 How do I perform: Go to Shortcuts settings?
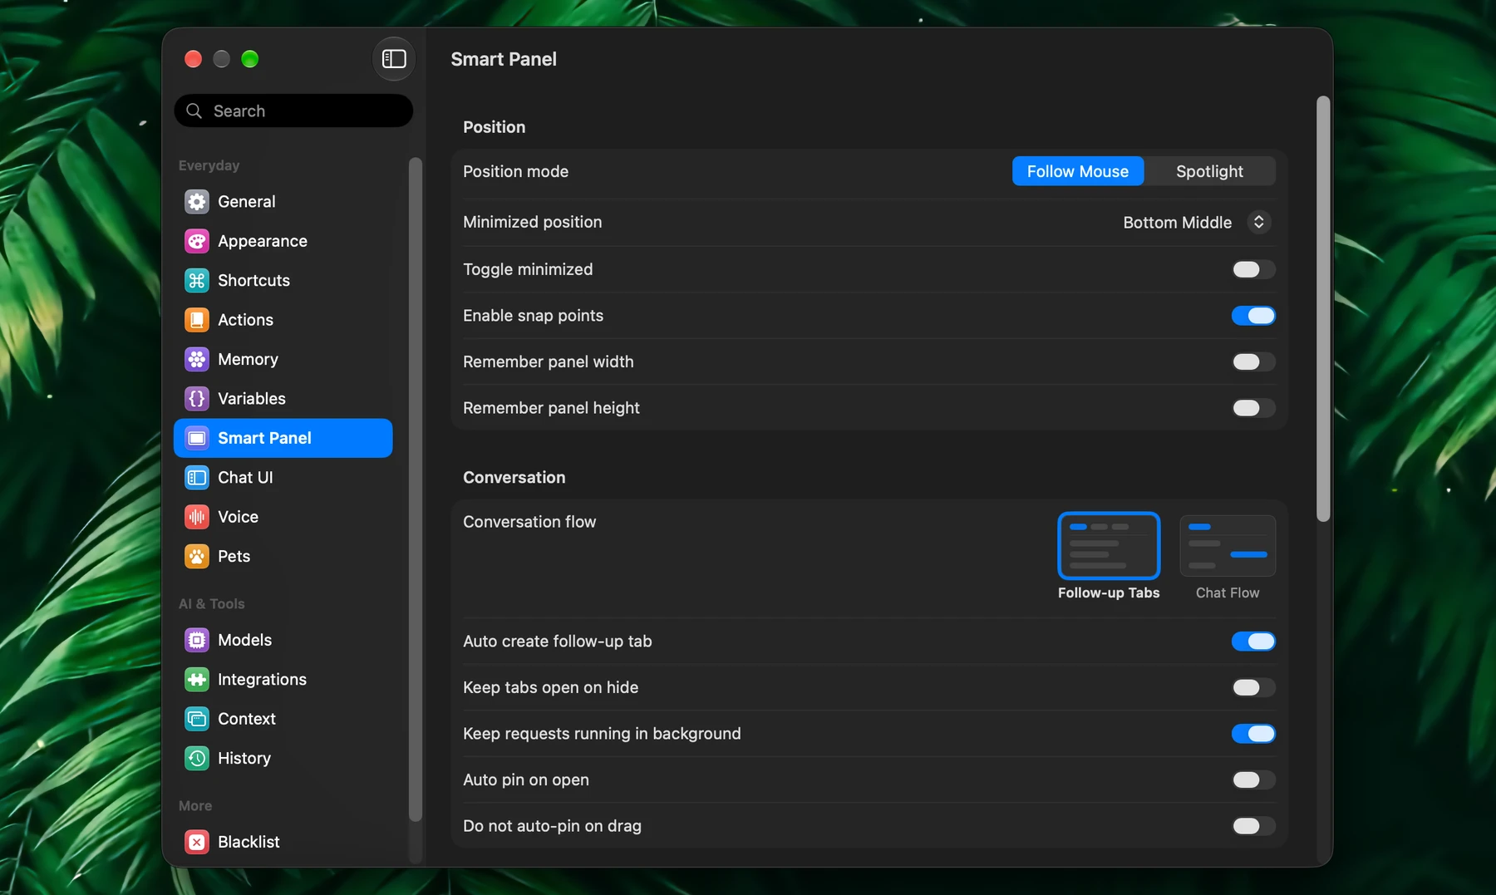(283, 280)
